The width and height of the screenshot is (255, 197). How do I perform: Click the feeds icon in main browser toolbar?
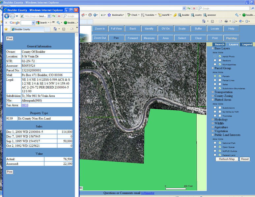click(x=212, y=21)
